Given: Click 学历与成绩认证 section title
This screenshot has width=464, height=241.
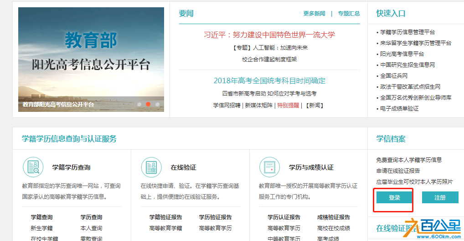Looking at the screenshot, I should [x=311, y=167].
